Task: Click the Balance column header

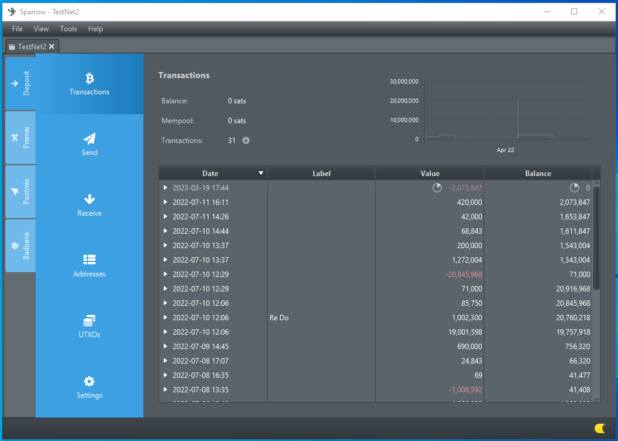Action: (538, 173)
